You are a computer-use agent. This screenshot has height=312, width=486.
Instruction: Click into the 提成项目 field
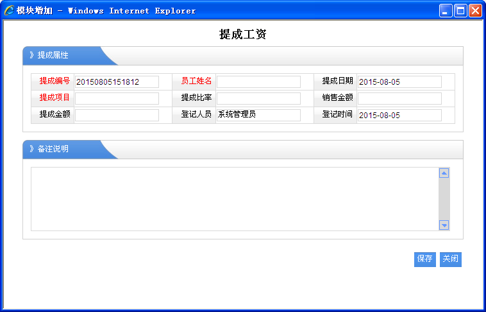pyautogui.click(x=117, y=98)
